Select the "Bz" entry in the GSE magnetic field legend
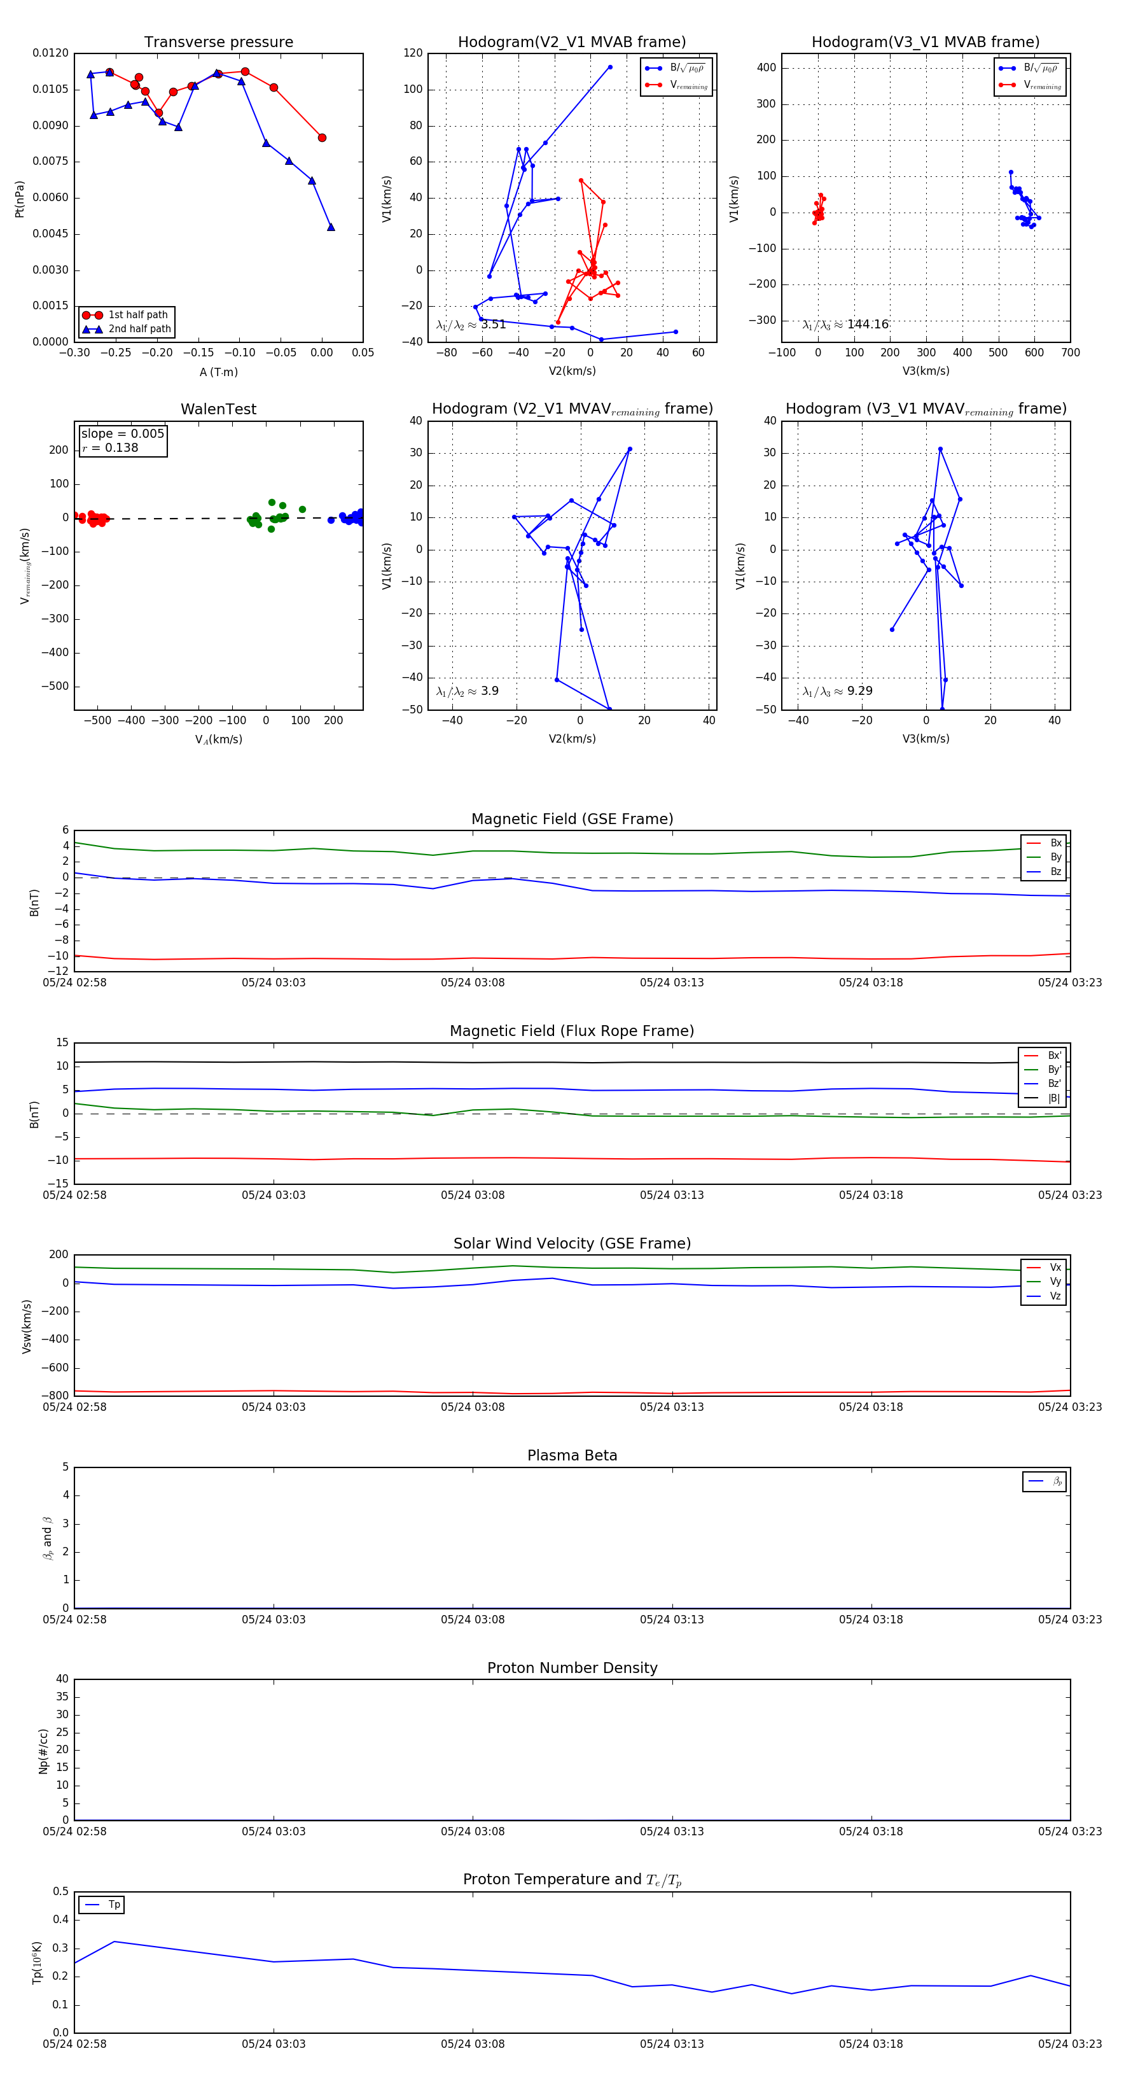The image size is (1145, 2100). [x=1044, y=872]
